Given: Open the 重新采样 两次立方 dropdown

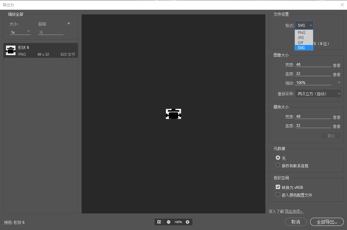Looking at the screenshot, I should [318, 93].
